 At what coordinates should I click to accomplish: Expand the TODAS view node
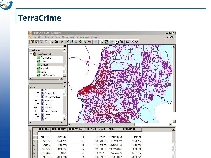[x=35, y=107]
